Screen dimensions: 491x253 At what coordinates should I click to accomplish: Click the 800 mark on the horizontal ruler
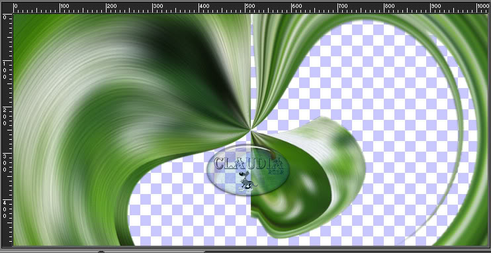(x=389, y=6)
